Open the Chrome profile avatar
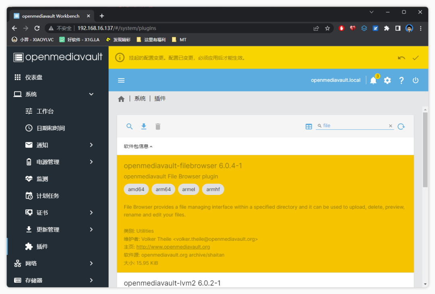 409,28
